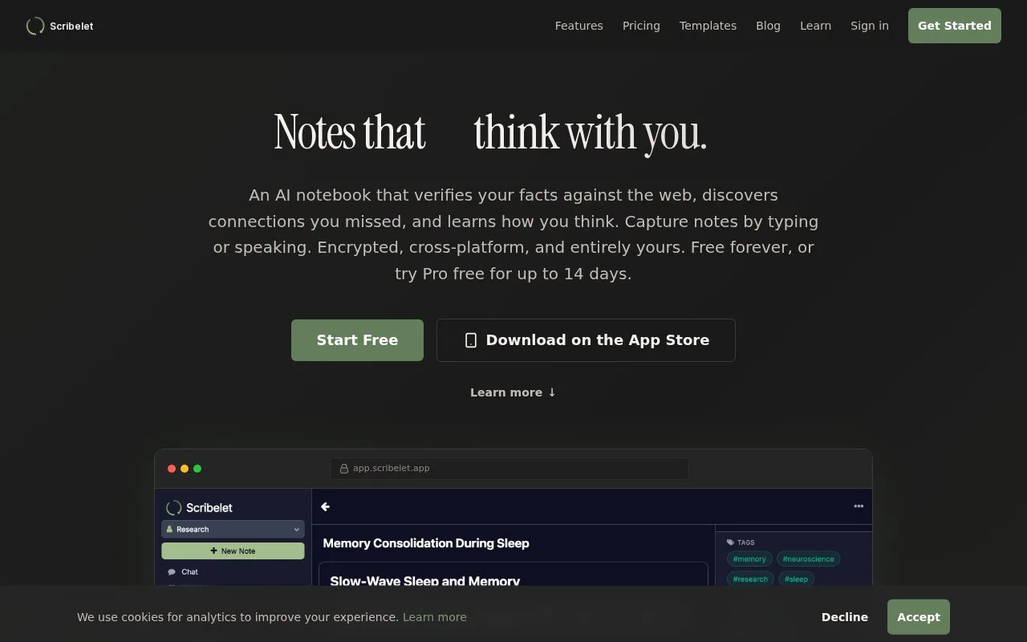The width and height of the screenshot is (1027, 642).
Task: Open the Pricing page
Action: tap(641, 26)
